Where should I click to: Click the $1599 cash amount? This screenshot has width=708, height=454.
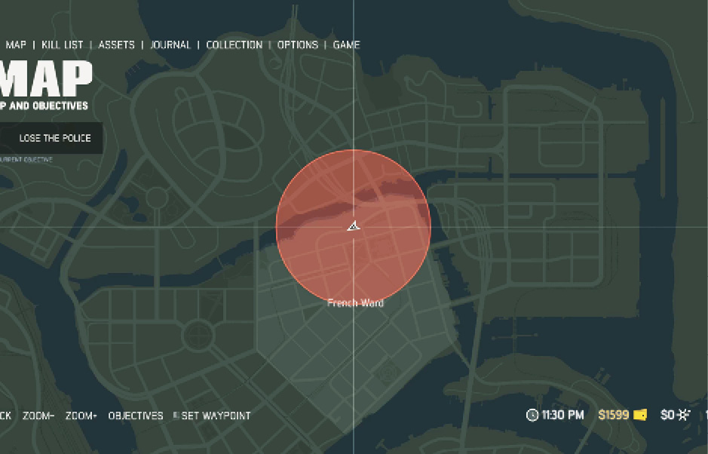tap(614, 415)
